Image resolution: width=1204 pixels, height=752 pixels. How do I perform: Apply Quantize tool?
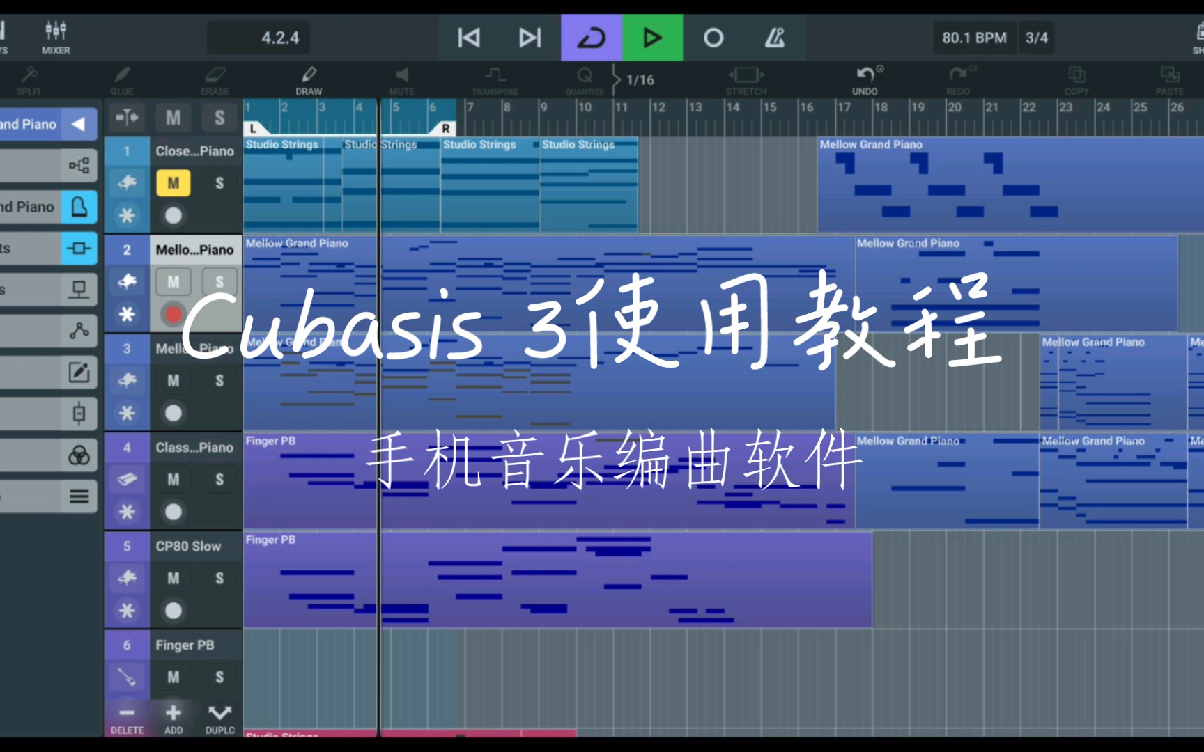tap(585, 80)
